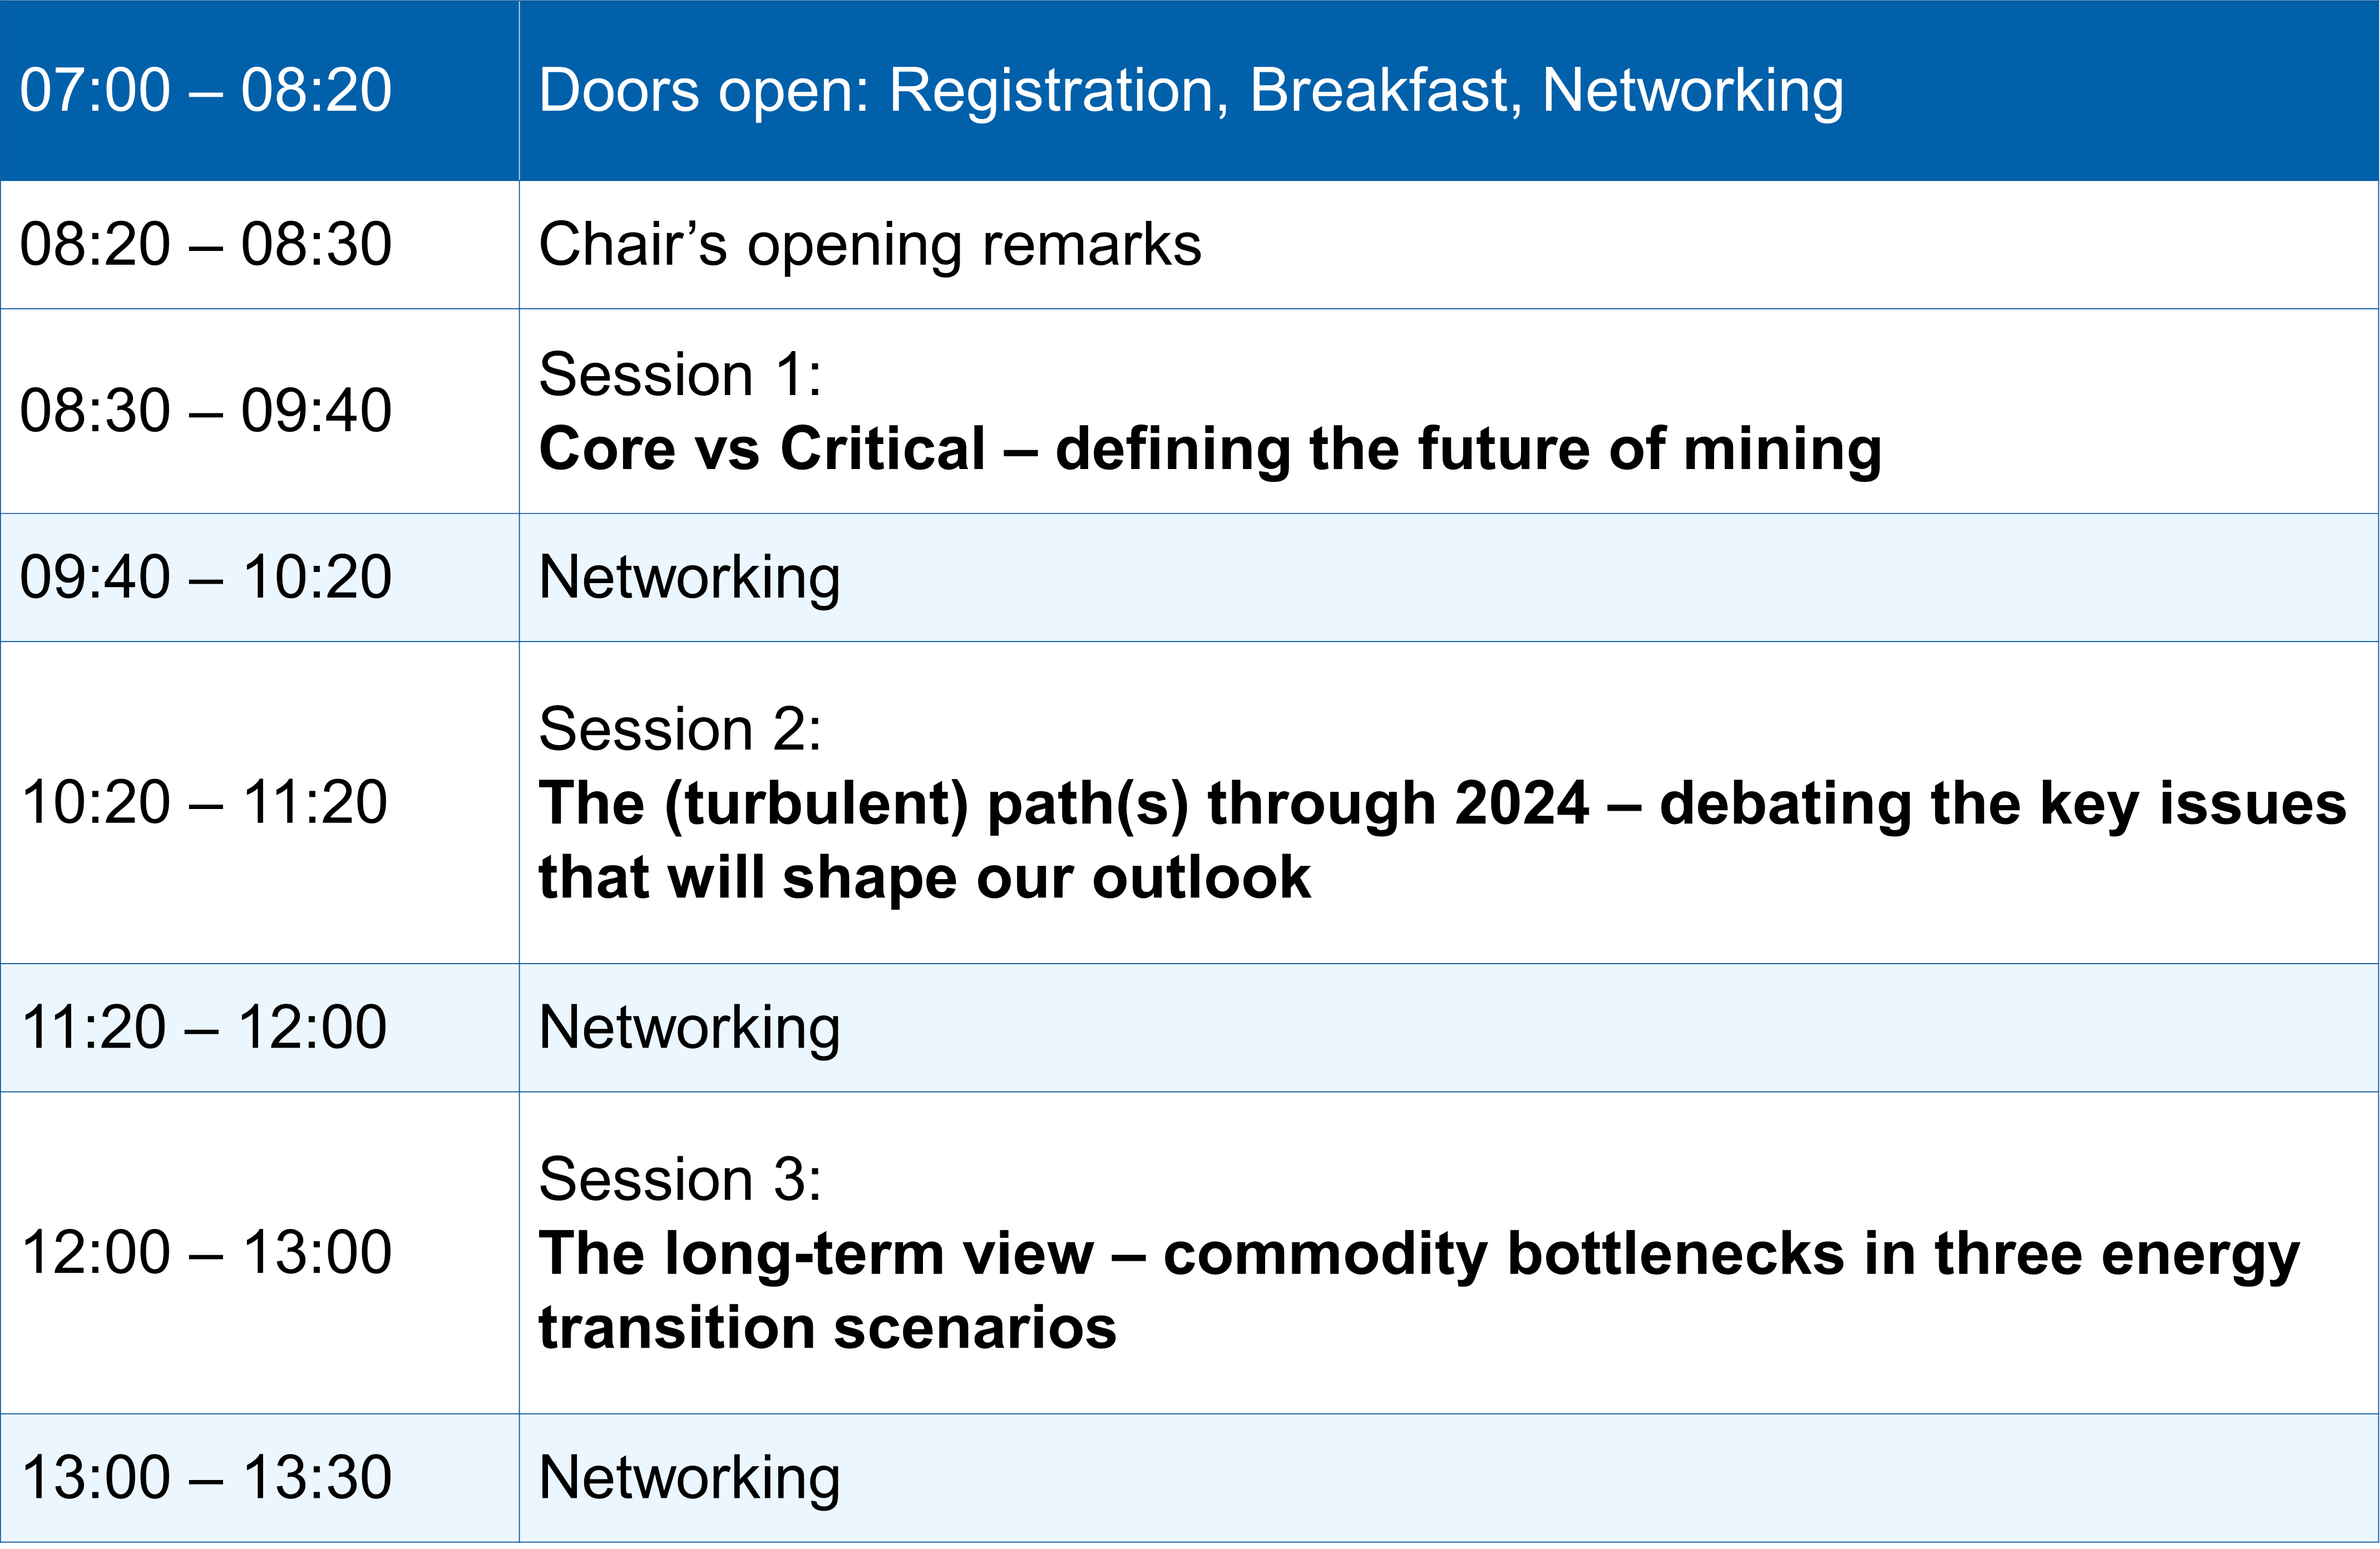2380x1549 pixels.
Task: Click the Session 3: label
Action: [680, 1179]
